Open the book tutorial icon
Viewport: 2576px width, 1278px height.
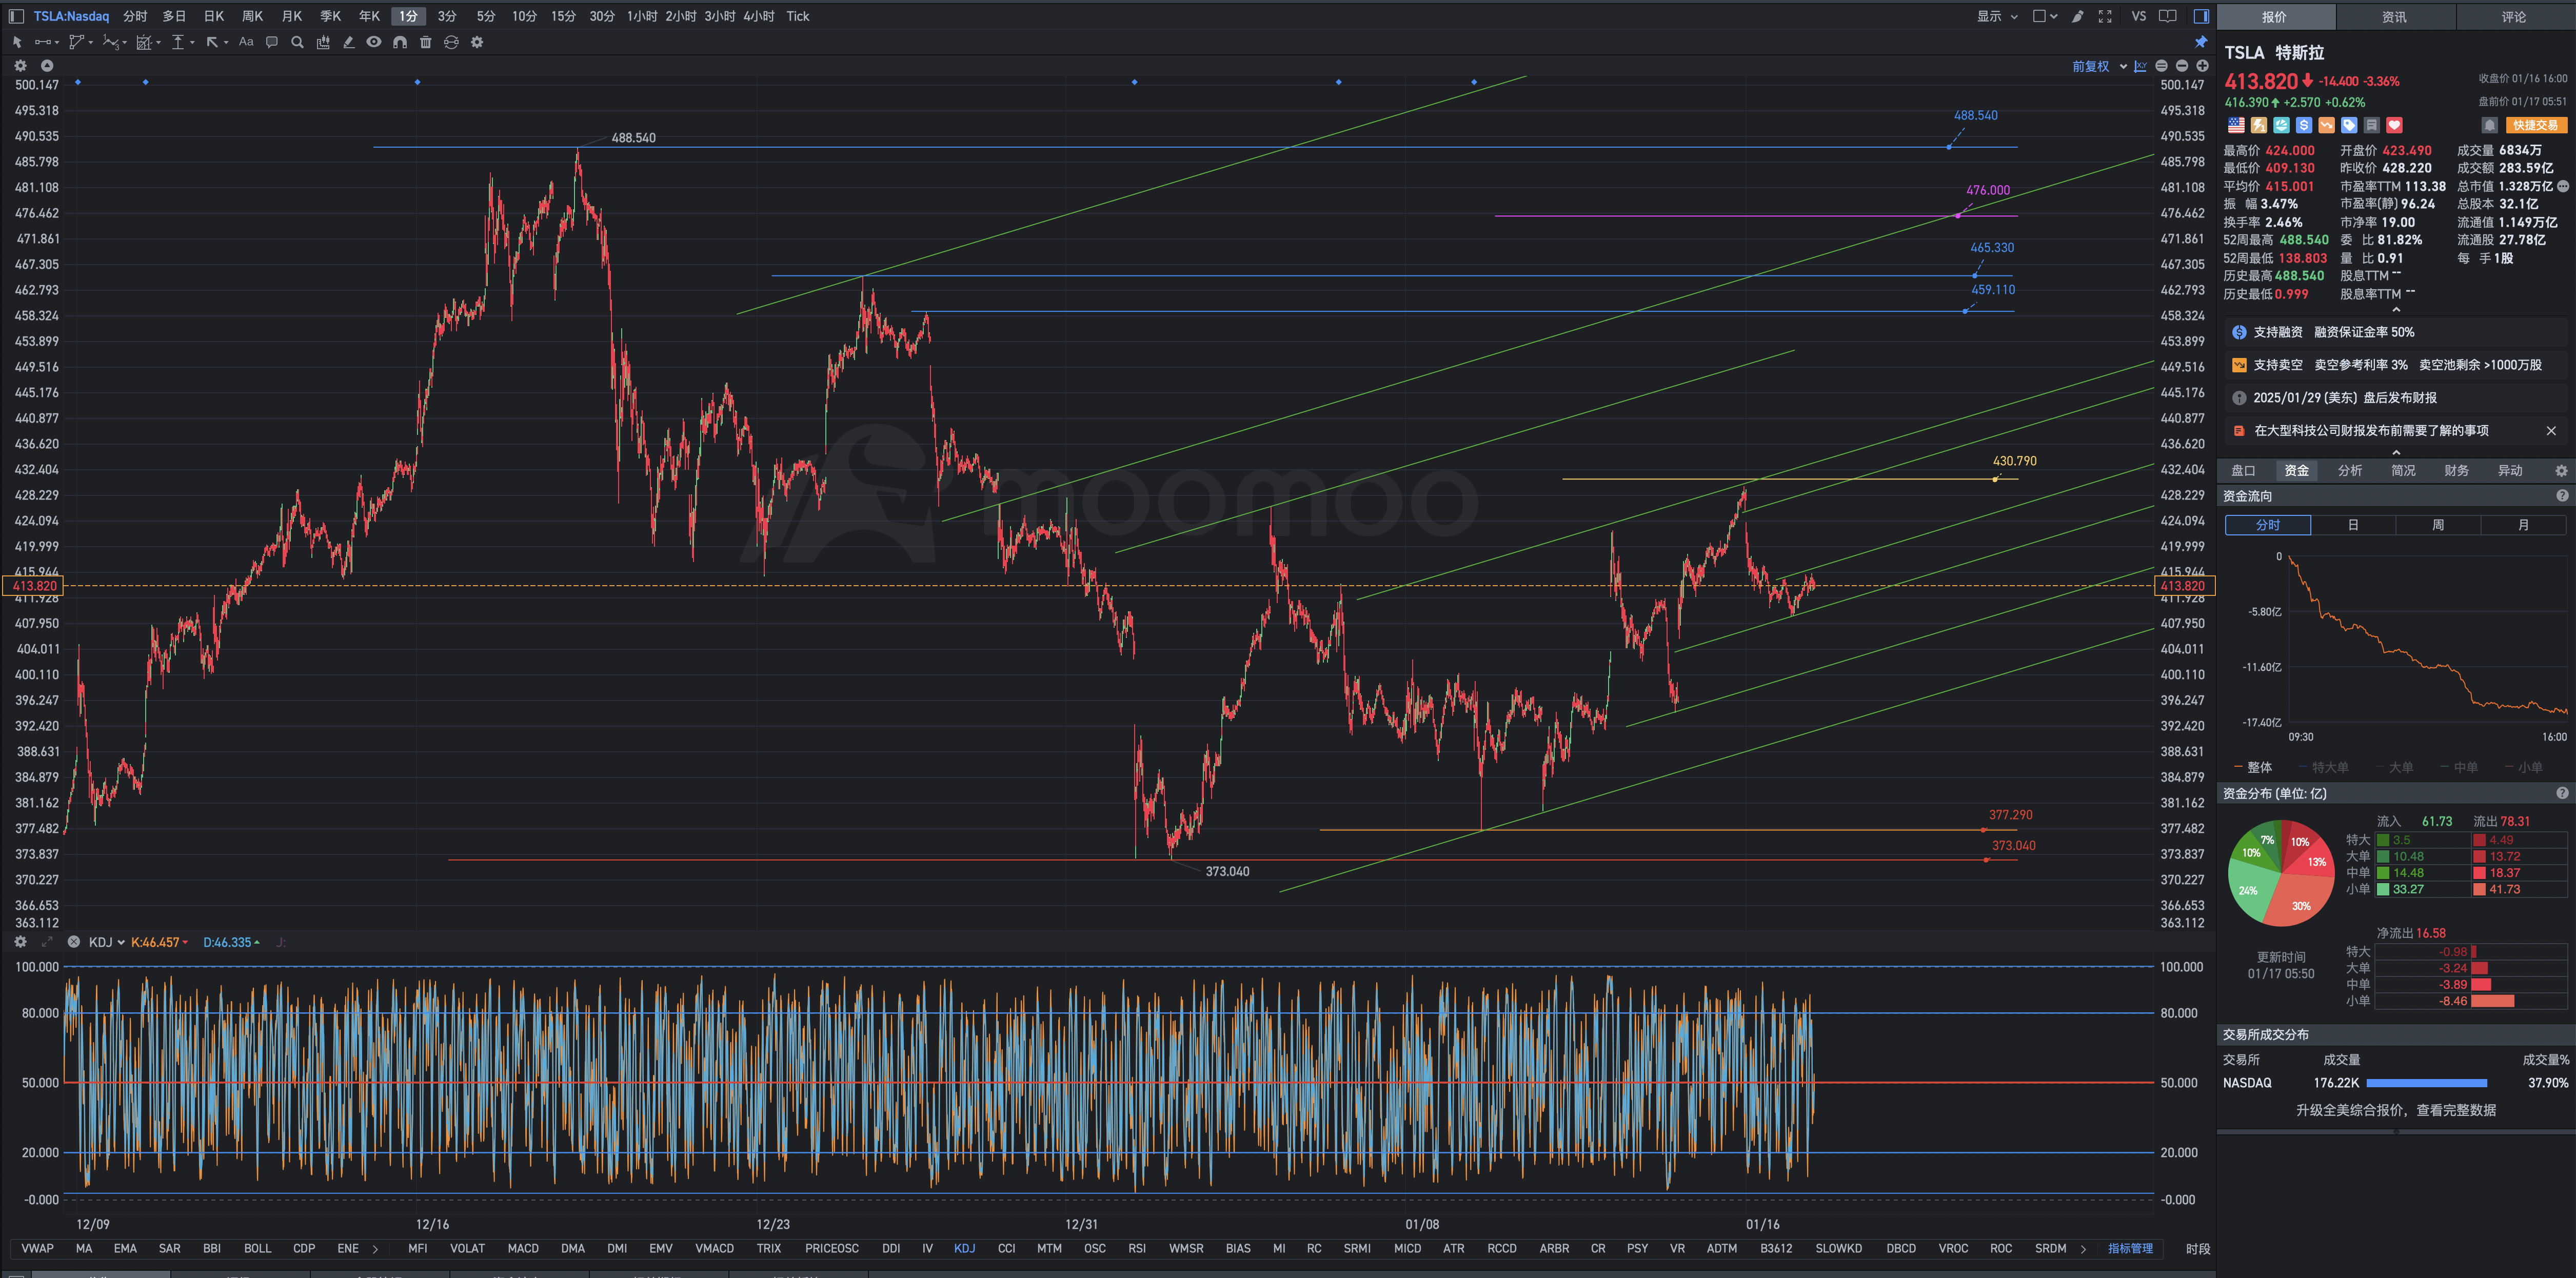[x=2168, y=16]
